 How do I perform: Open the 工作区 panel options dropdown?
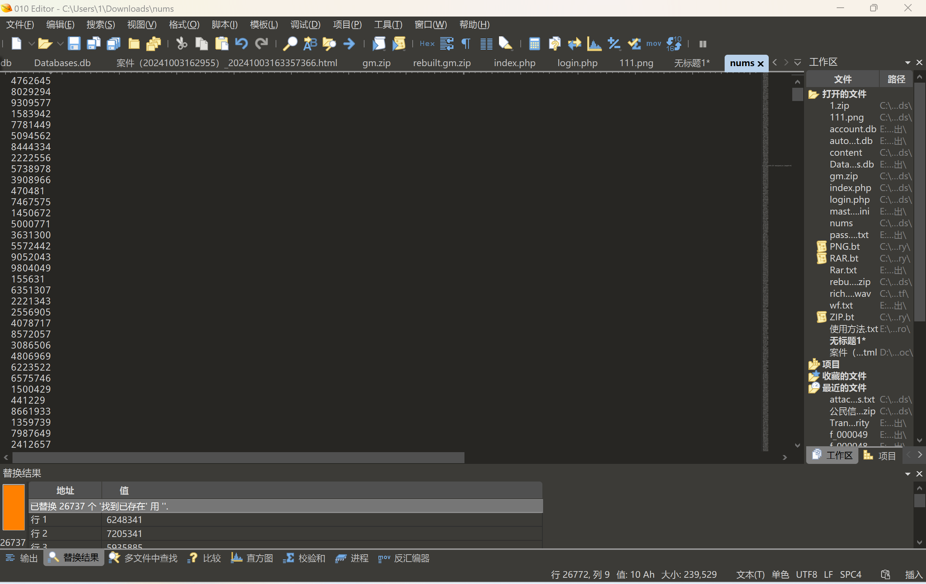908,62
